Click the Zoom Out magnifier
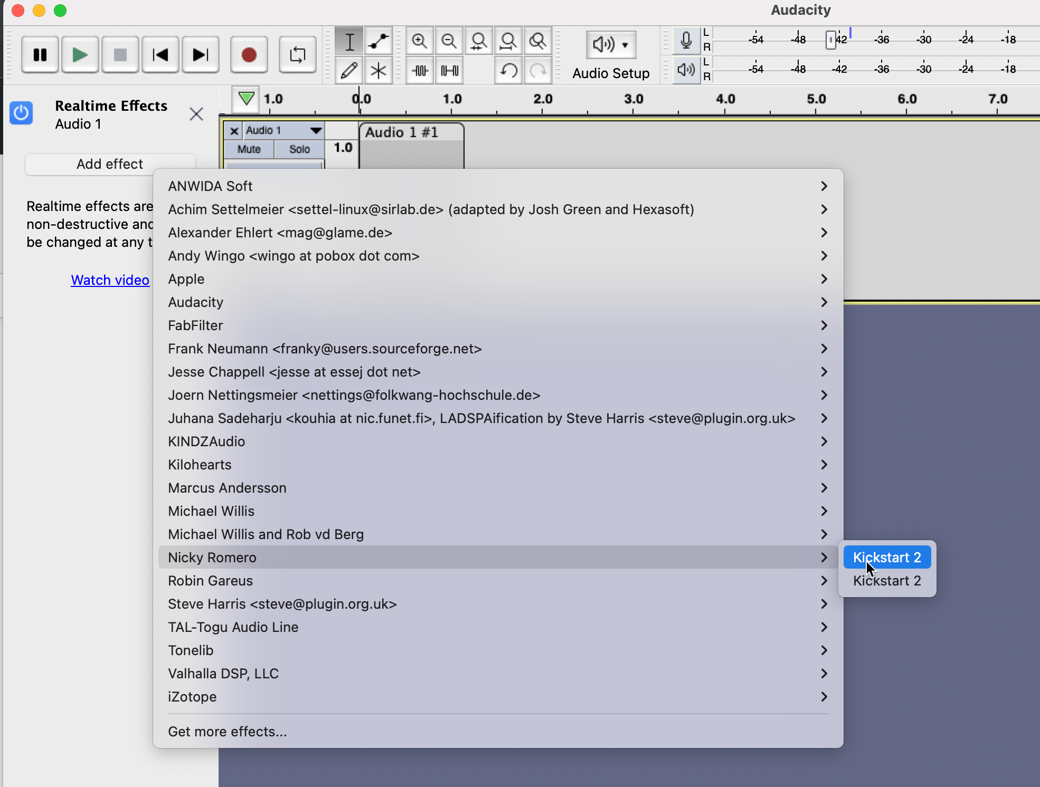The image size is (1040, 787). 449,41
